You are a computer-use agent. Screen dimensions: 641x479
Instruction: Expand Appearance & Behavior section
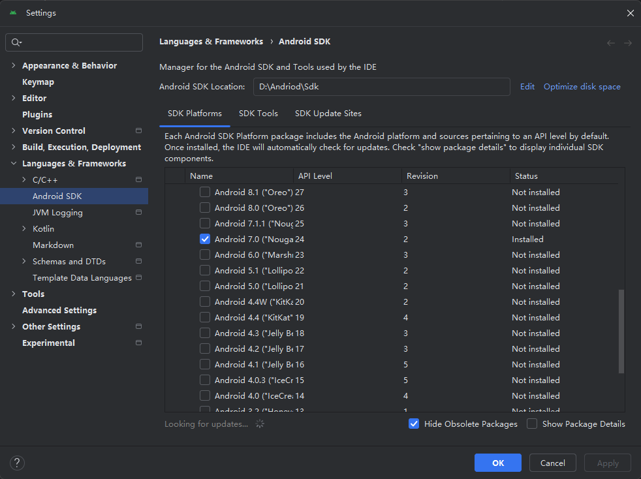(14, 65)
